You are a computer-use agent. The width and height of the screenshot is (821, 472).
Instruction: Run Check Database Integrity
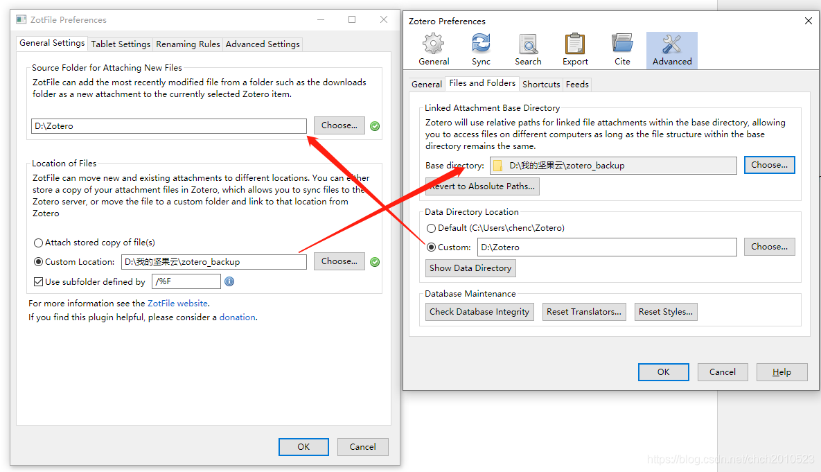pos(479,312)
